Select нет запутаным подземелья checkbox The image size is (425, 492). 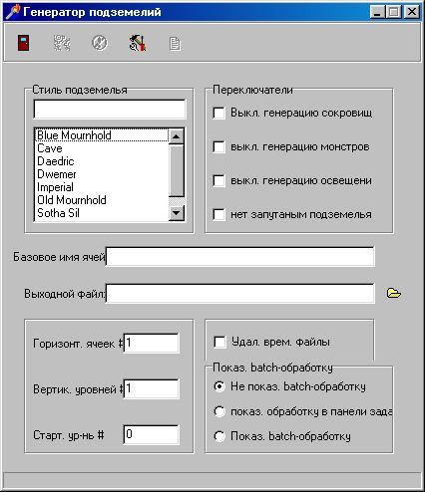[x=218, y=214]
